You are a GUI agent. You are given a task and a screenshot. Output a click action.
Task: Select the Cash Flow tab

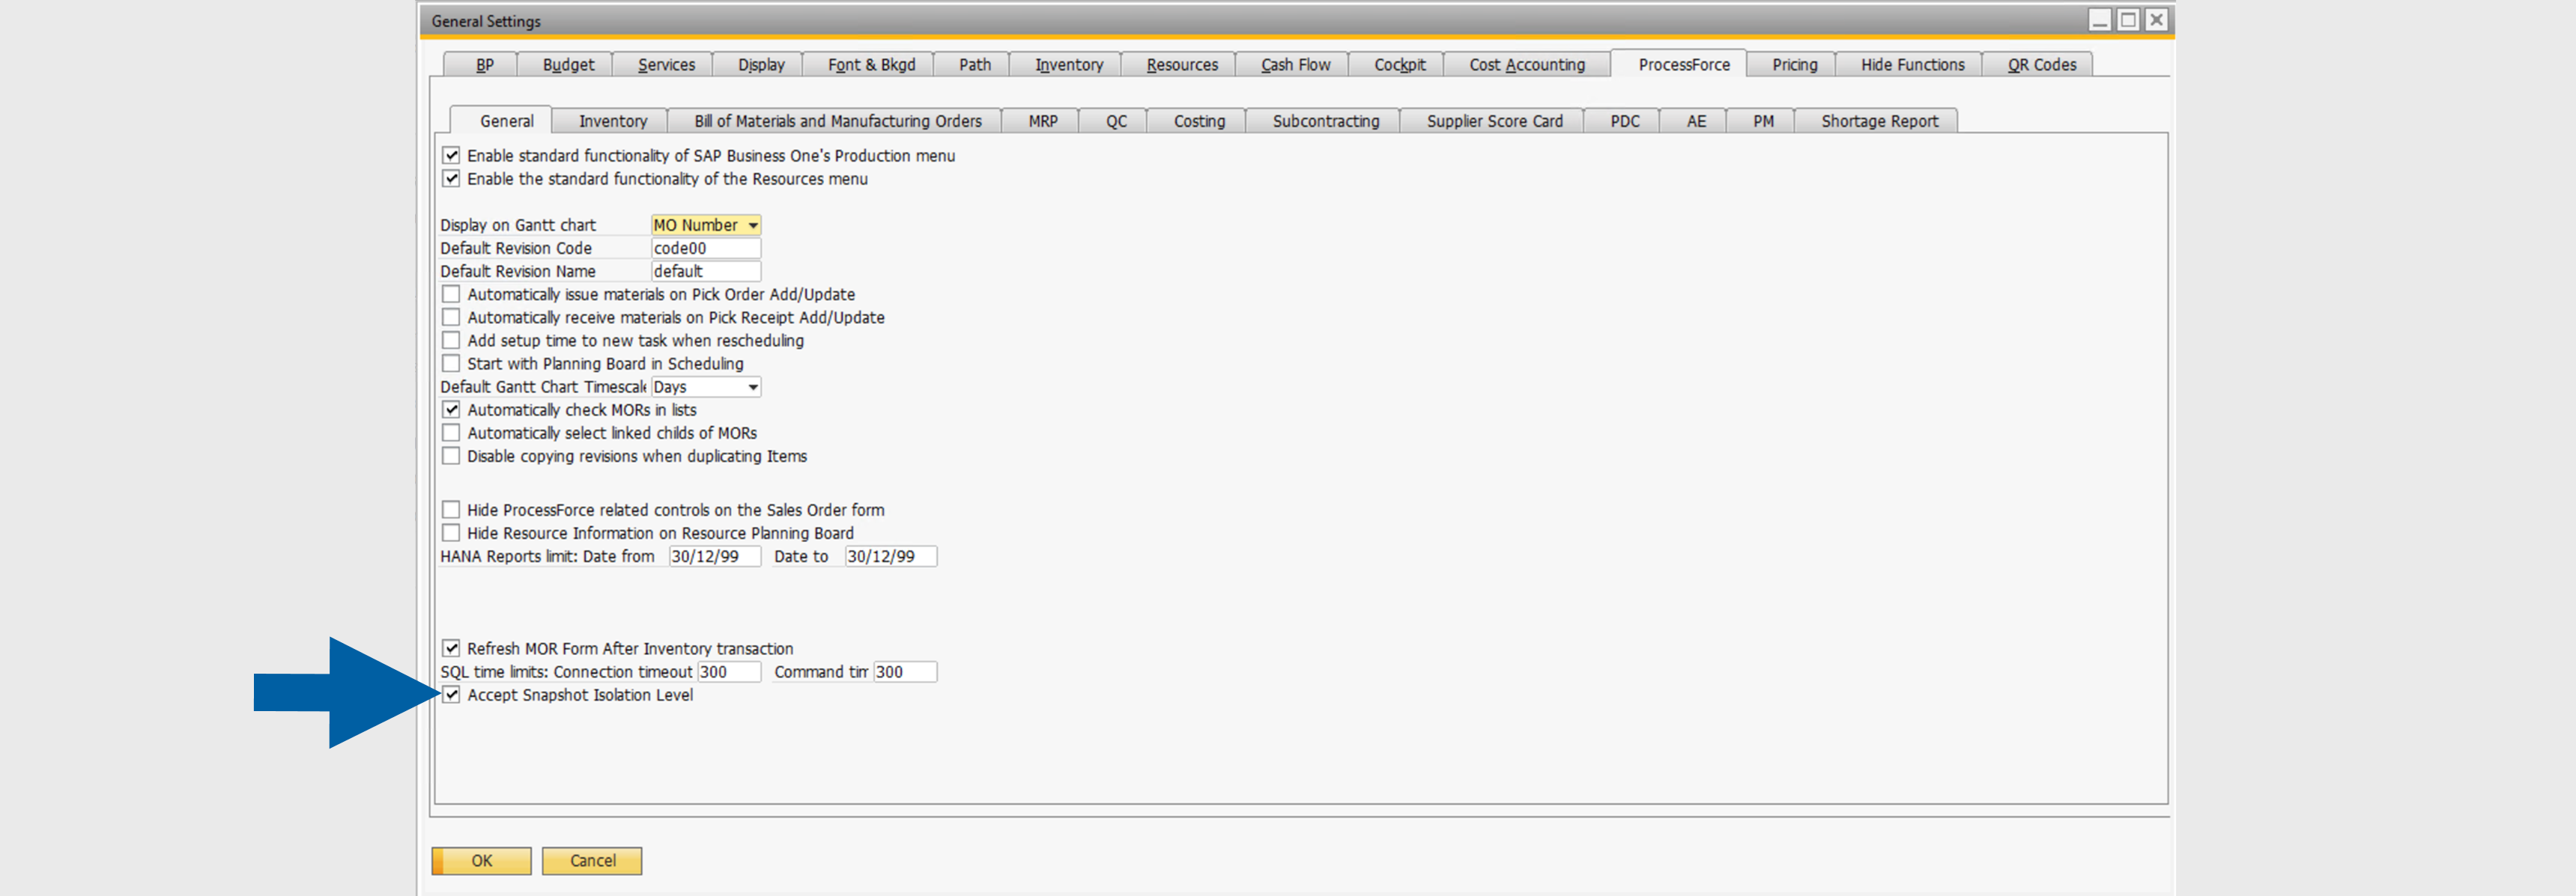click(1295, 64)
